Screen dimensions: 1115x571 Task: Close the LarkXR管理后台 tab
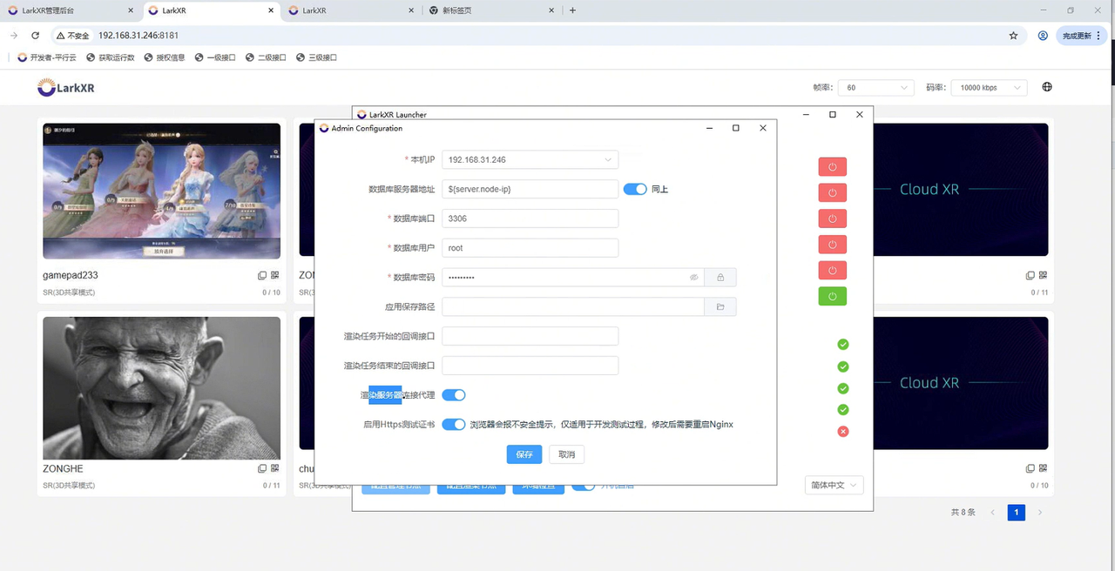tap(130, 10)
